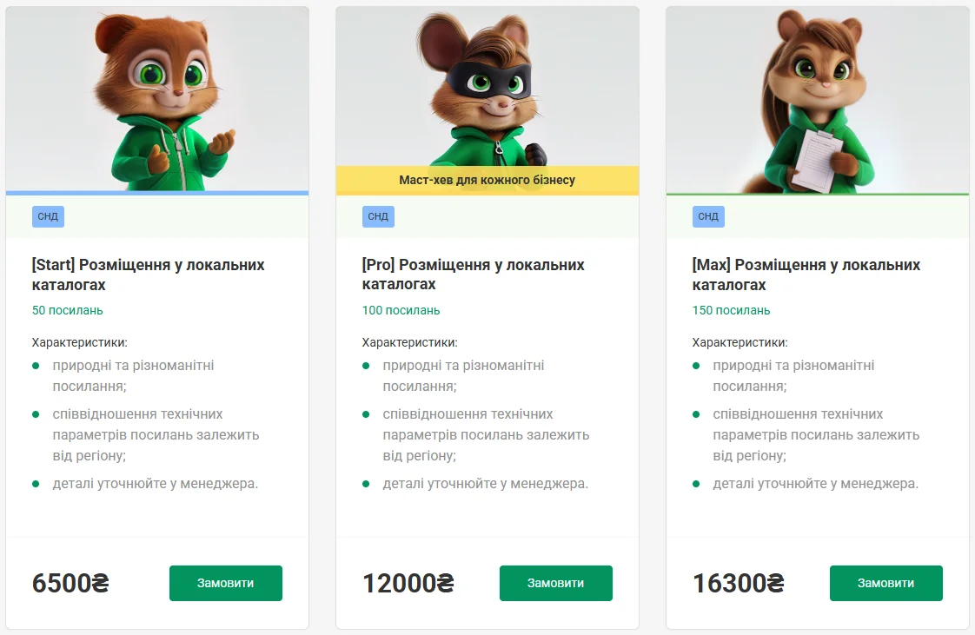975x635 pixels.
Task: Click the 12000₴ price on Pro card
Action: click(408, 583)
